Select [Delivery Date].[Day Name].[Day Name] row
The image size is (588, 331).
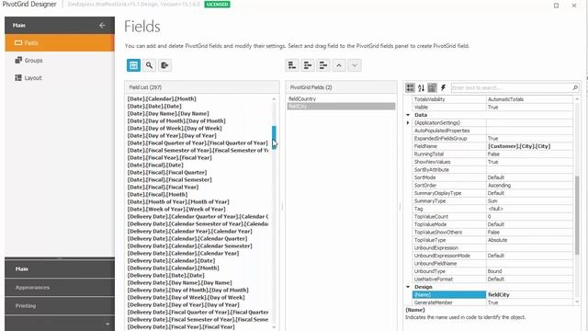click(180, 282)
